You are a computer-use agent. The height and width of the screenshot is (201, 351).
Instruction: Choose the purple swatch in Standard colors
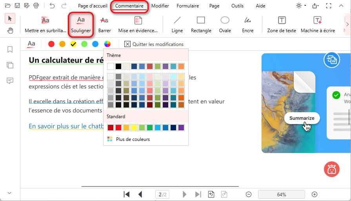181,128
